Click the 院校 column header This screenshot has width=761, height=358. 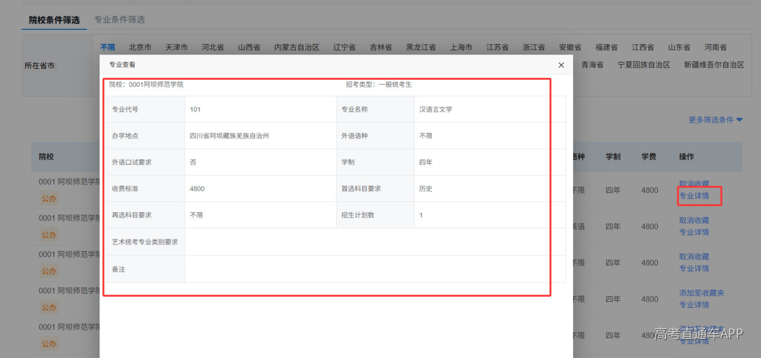pyautogui.click(x=46, y=157)
